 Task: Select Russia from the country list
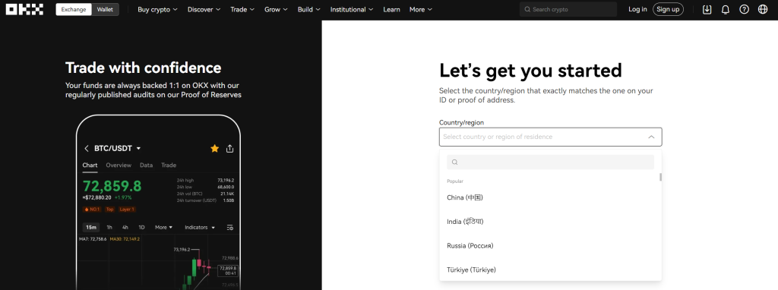pos(550,245)
